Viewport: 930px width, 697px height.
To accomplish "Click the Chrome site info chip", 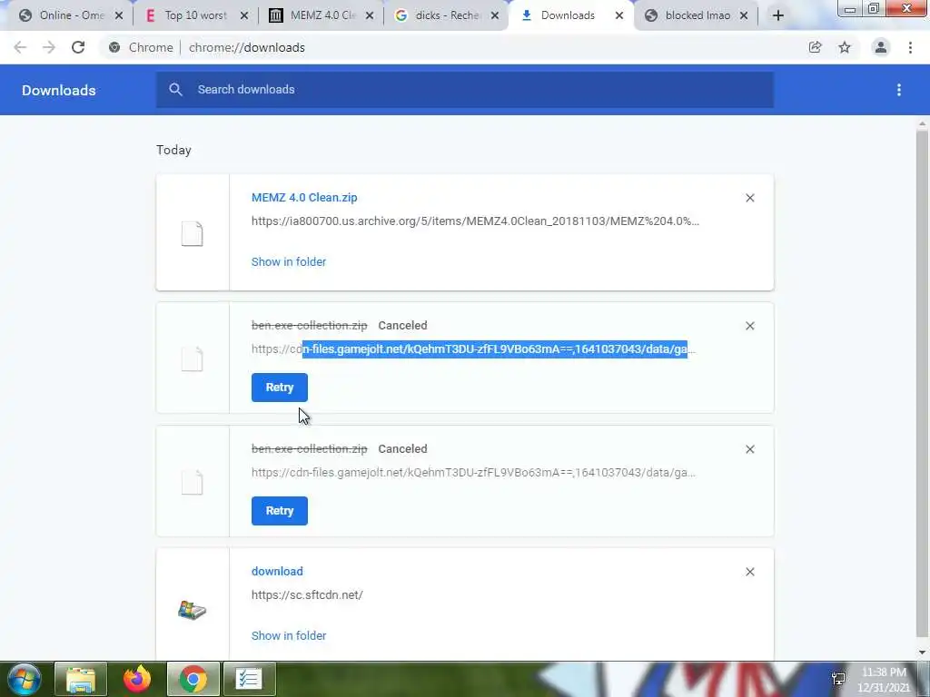I will click(x=141, y=47).
